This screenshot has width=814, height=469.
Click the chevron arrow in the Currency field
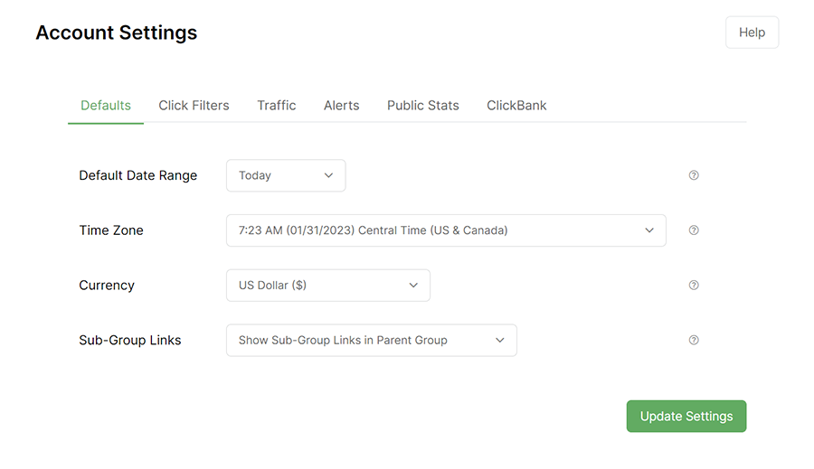pyautogui.click(x=413, y=286)
